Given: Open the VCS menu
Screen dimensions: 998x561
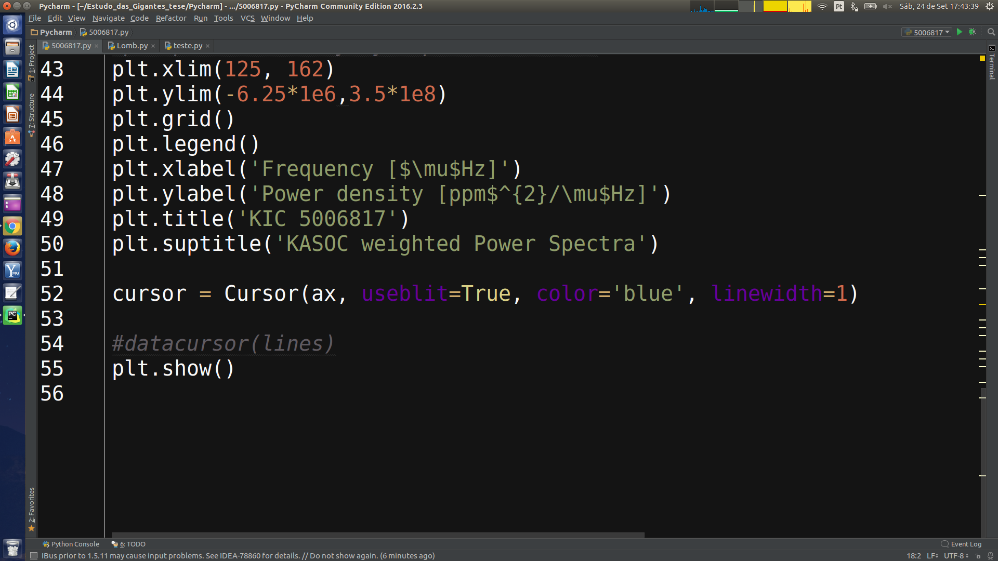Looking at the screenshot, I should [247, 18].
